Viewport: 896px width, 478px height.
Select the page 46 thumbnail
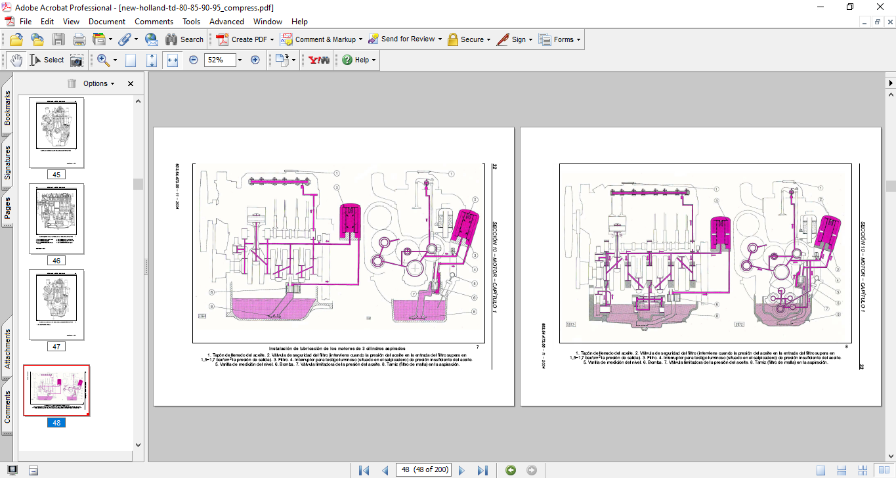click(x=56, y=219)
